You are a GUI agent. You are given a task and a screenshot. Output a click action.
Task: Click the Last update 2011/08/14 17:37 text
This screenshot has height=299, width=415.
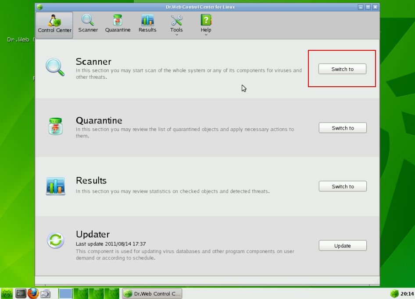(x=111, y=244)
